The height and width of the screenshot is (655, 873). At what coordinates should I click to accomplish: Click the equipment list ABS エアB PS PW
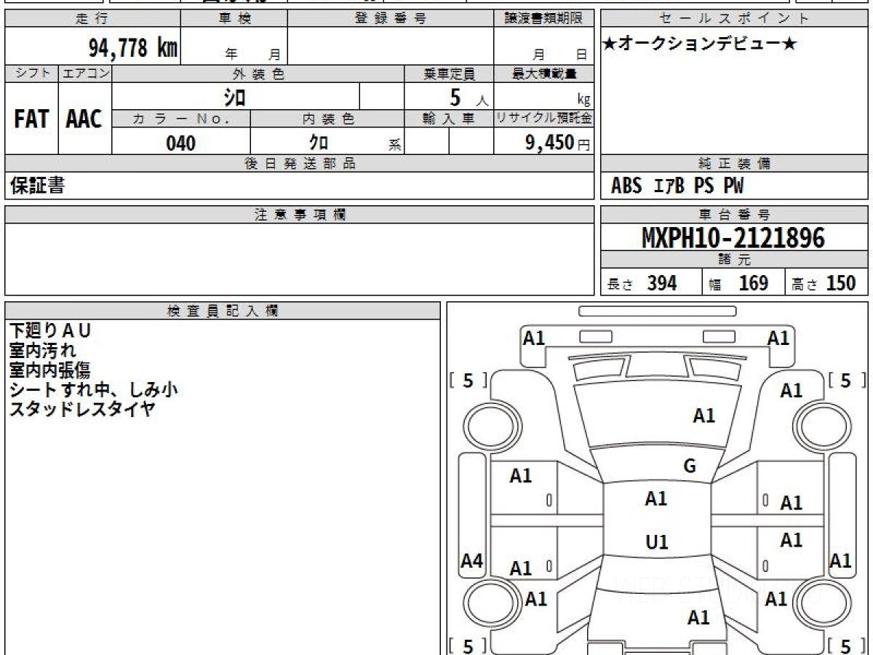[677, 186]
